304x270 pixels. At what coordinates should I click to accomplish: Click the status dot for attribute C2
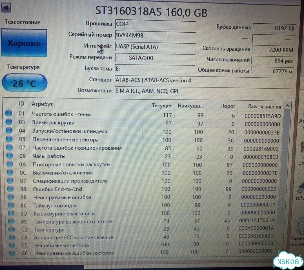point(12,229)
